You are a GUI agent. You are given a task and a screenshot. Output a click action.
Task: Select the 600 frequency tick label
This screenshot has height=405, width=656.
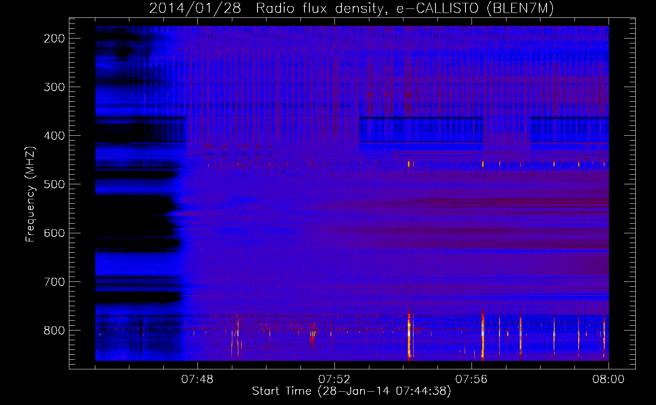coord(54,233)
